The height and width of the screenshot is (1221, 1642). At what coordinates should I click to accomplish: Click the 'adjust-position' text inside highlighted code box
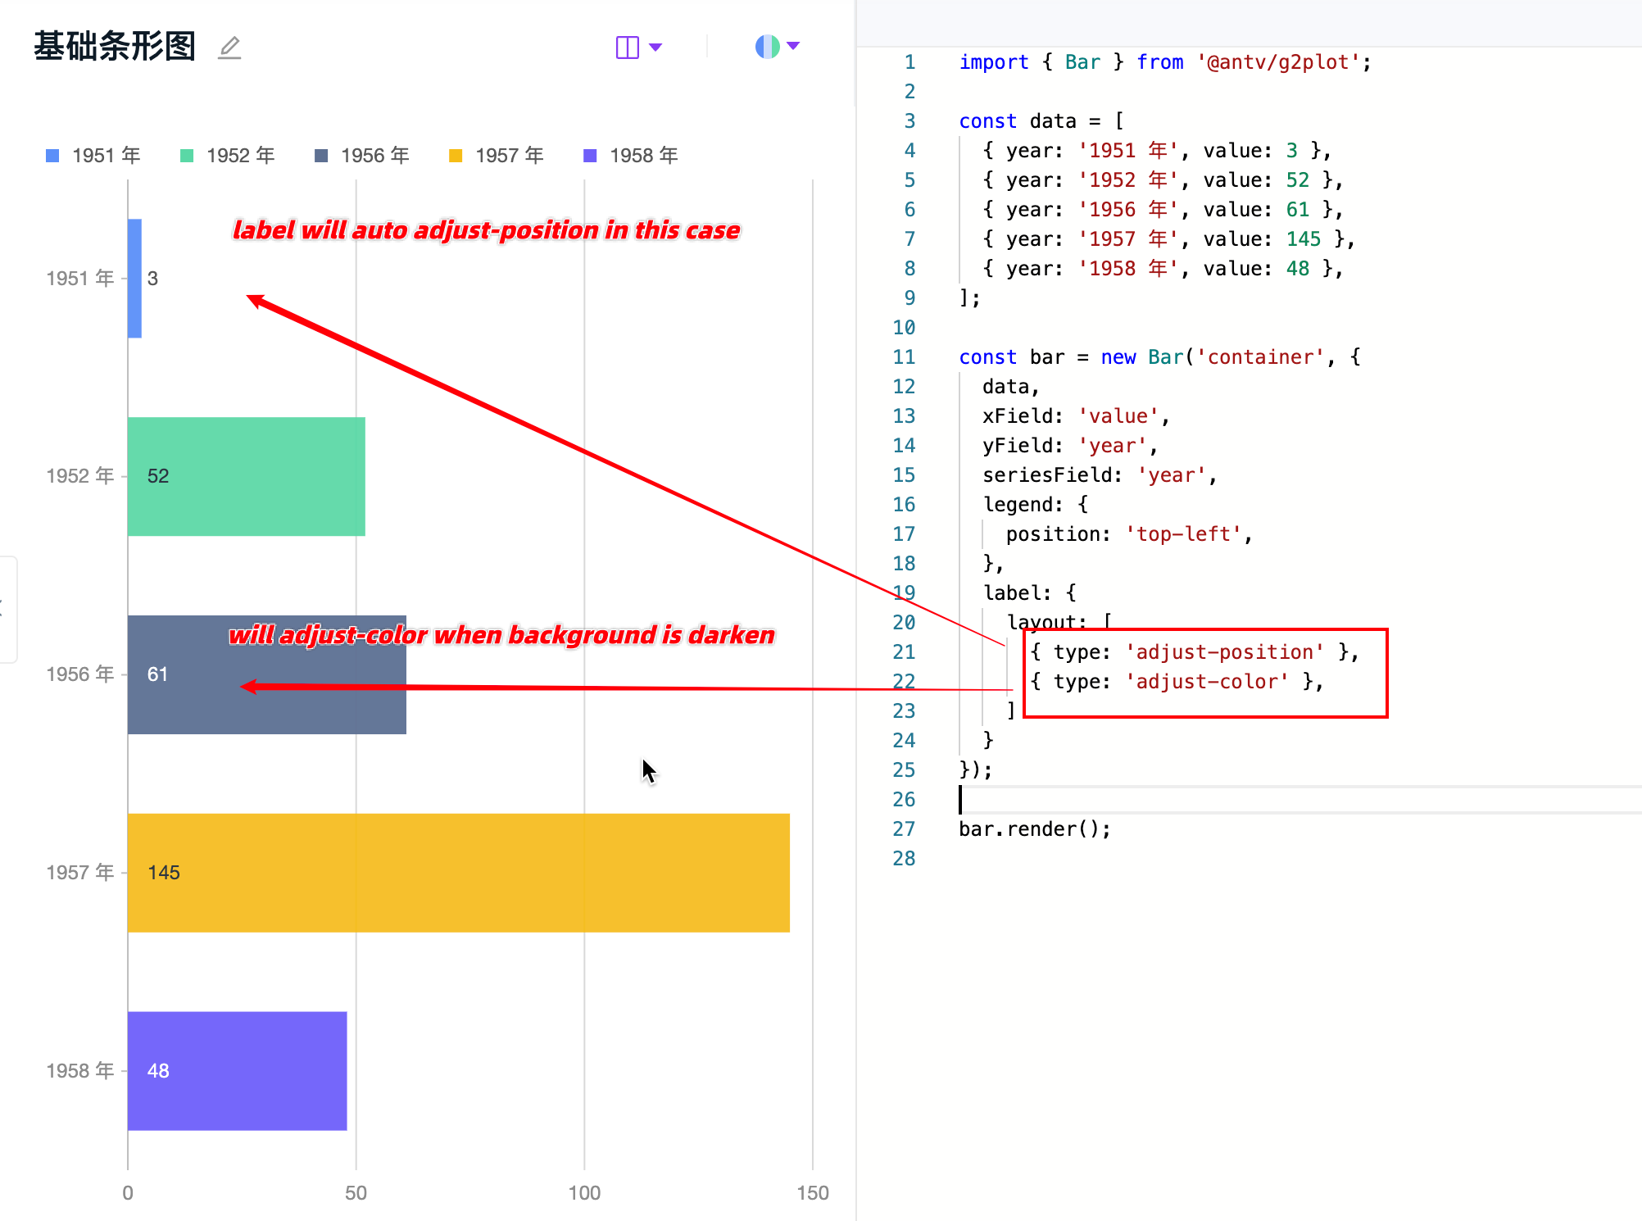[1225, 651]
